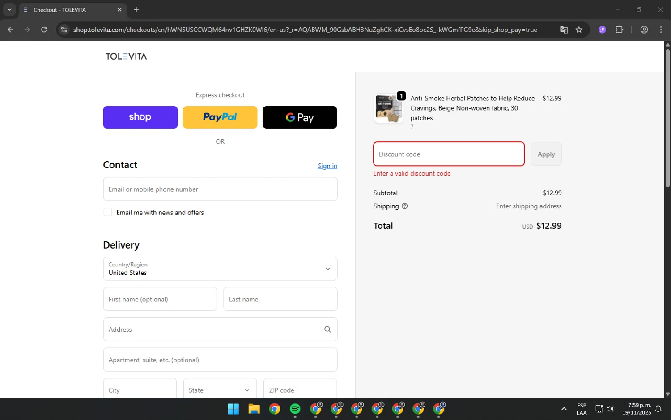Open clock showing 7:59 p.m.

click(637, 409)
